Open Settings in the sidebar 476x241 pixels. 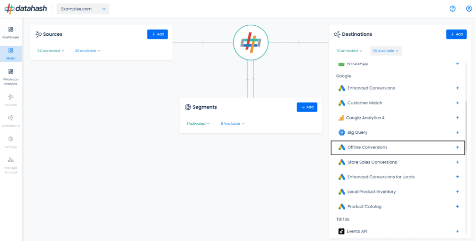click(x=11, y=142)
